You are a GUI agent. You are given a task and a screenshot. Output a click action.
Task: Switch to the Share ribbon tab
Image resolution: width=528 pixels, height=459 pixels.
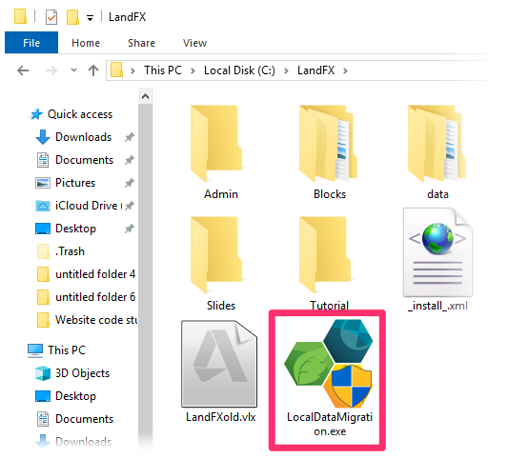[x=141, y=43]
